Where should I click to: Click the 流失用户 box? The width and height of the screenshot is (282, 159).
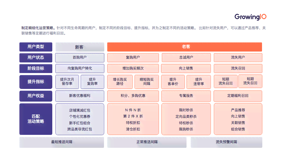tap(238, 57)
